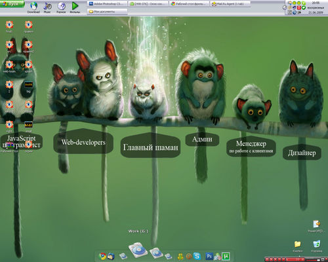
Task: Switch to Adobe Photoshop CS taskbar window
Action: pyautogui.click(x=107, y=4)
